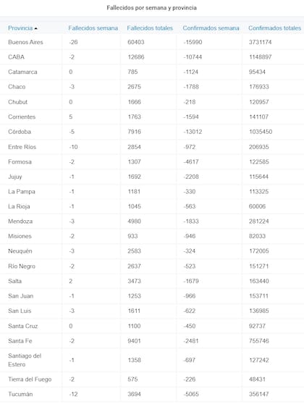The height and width of the screenshot is (404, 304).
Task: Click Corrientes weekly deaths value 5
Action: (x=71, y=117)
